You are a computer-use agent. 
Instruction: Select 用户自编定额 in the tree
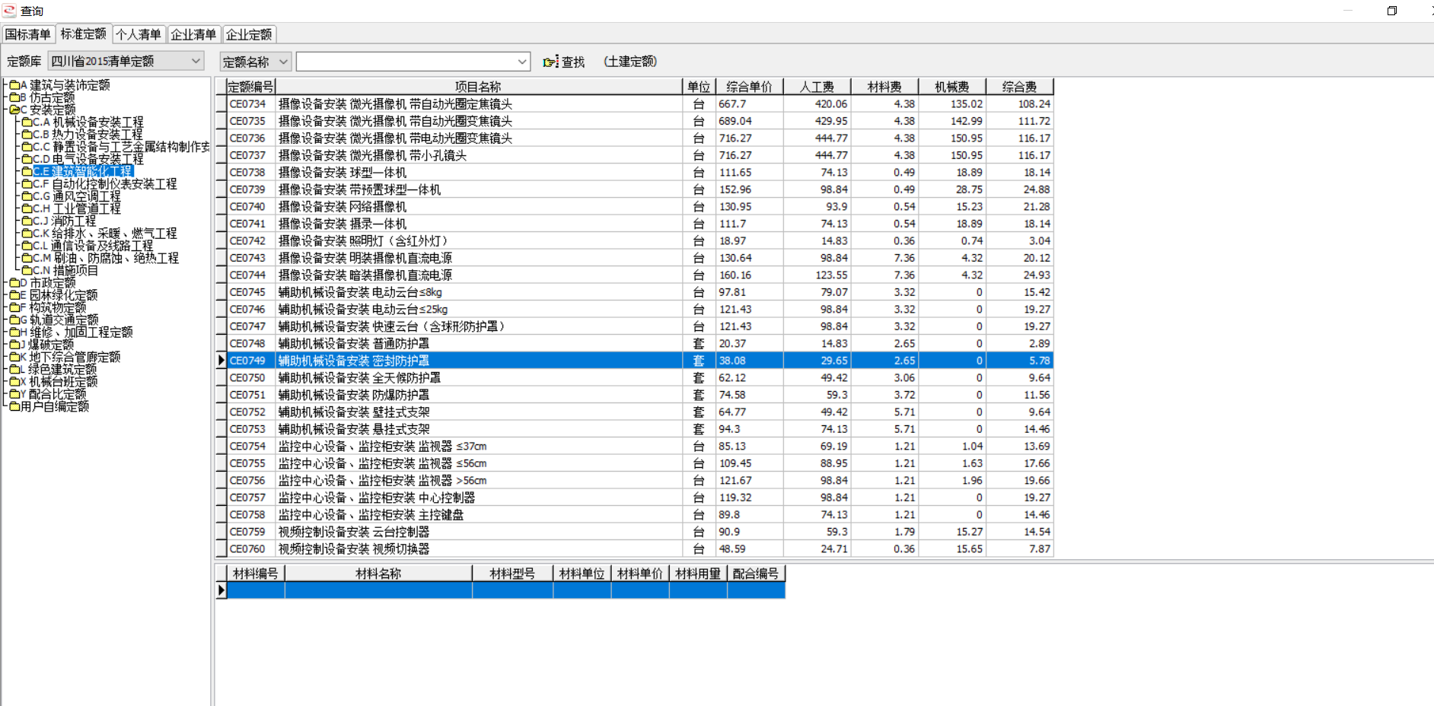(55, 406)
